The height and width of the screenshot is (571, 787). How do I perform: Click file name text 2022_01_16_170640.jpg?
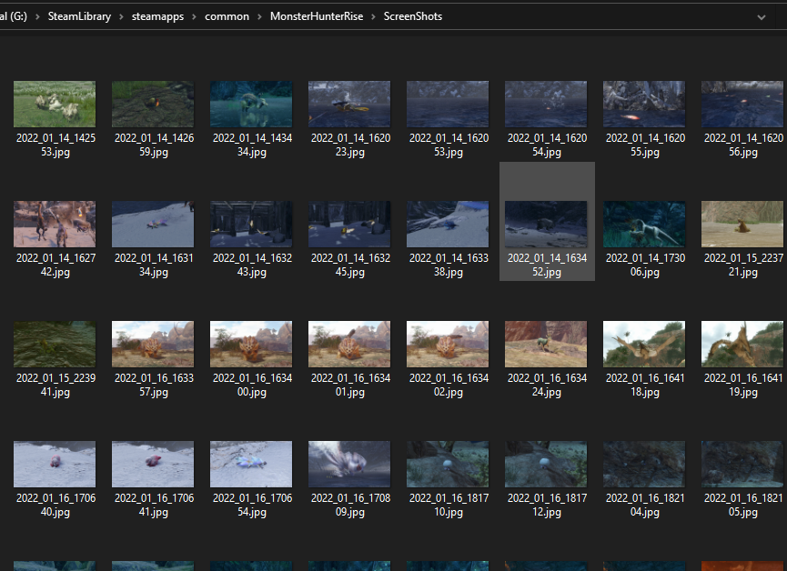(55, 505)
